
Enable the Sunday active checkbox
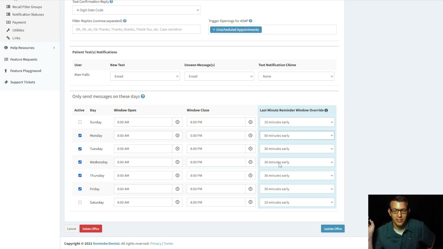coord(80,122)
